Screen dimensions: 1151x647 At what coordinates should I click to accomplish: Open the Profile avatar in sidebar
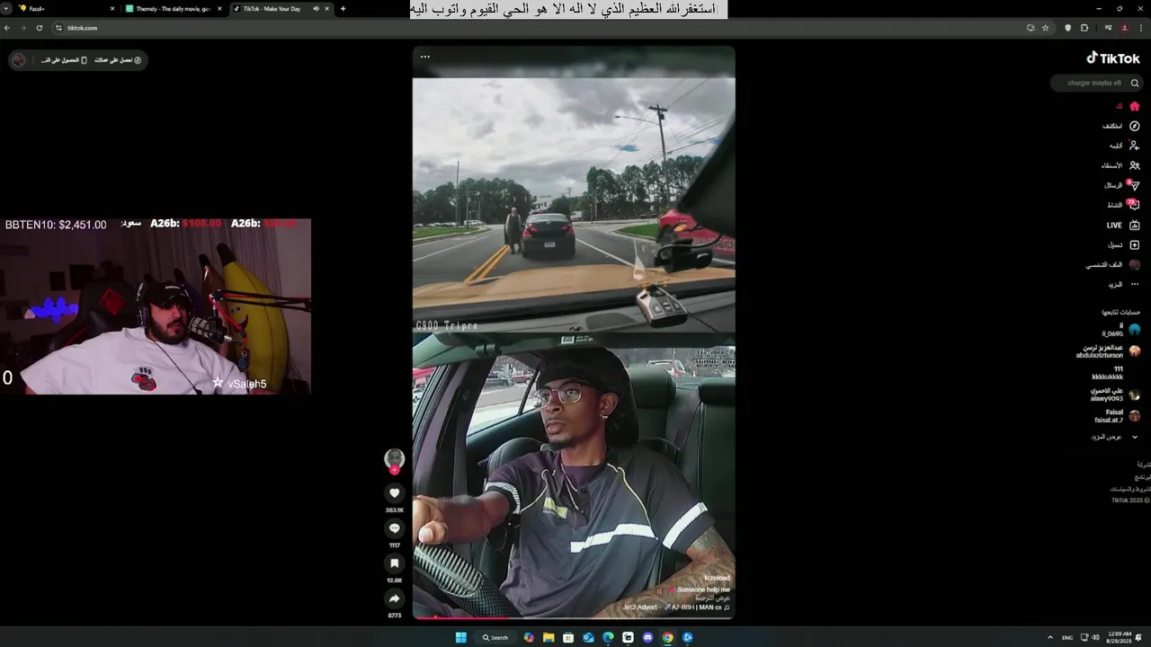[1135, 265]
